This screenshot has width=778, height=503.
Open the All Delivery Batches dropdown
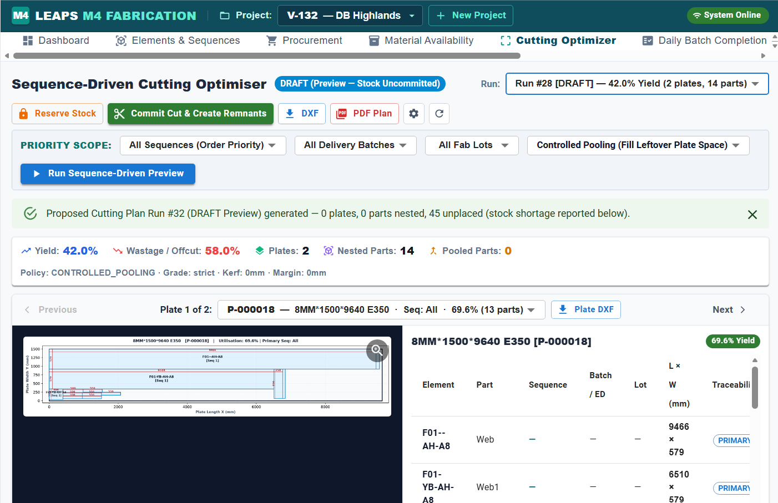pos(356,145)
